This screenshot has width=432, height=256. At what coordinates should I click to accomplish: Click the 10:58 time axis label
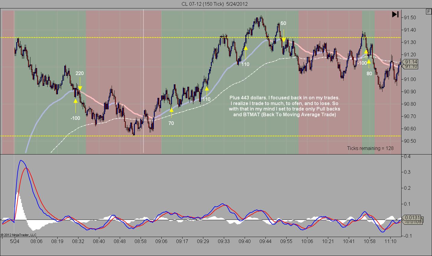point(369,241)
